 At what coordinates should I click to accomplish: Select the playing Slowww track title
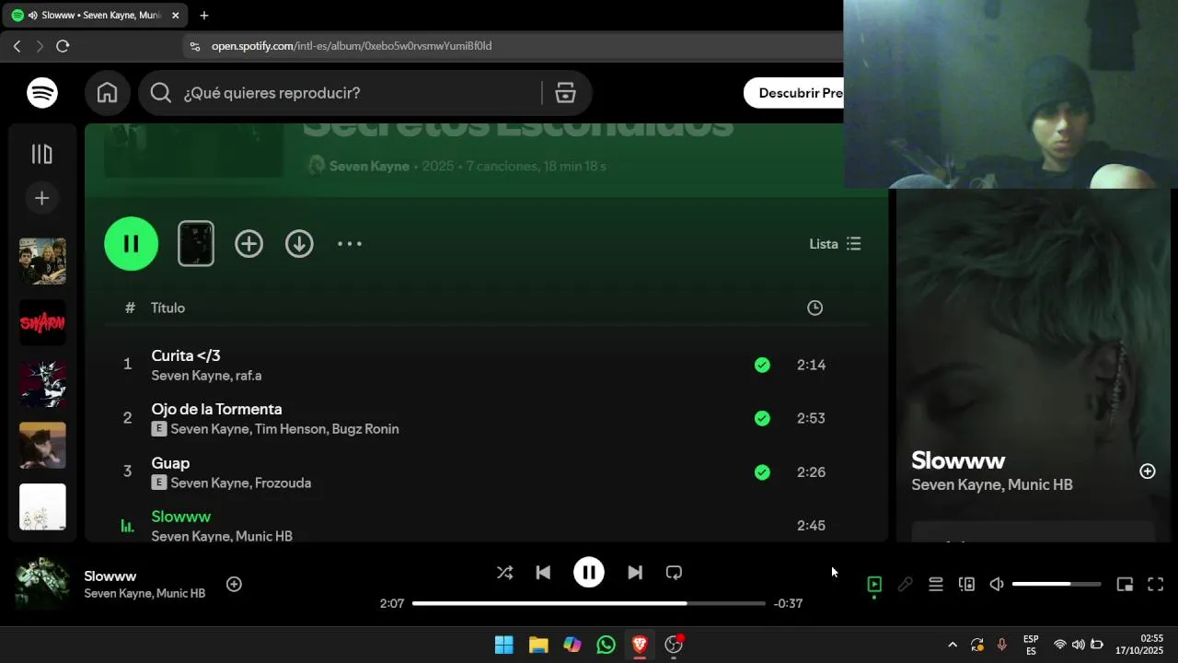[x=181, y=517]
